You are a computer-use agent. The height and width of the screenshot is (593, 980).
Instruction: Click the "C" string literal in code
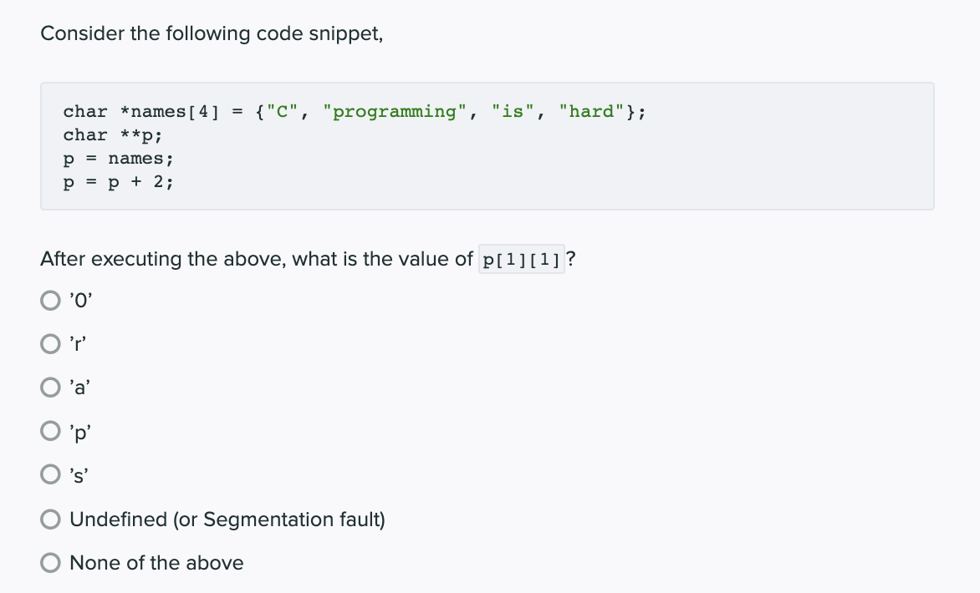(x=283, y=112)
